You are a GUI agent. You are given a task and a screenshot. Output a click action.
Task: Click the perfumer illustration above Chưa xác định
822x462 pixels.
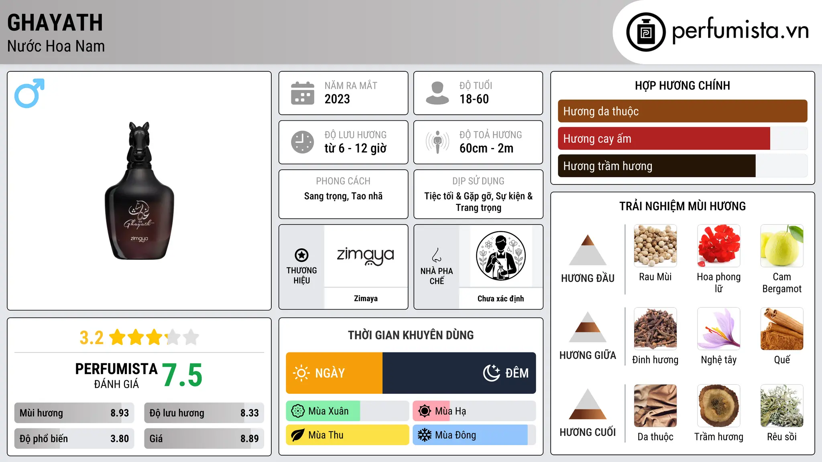(x=501, y=256)
